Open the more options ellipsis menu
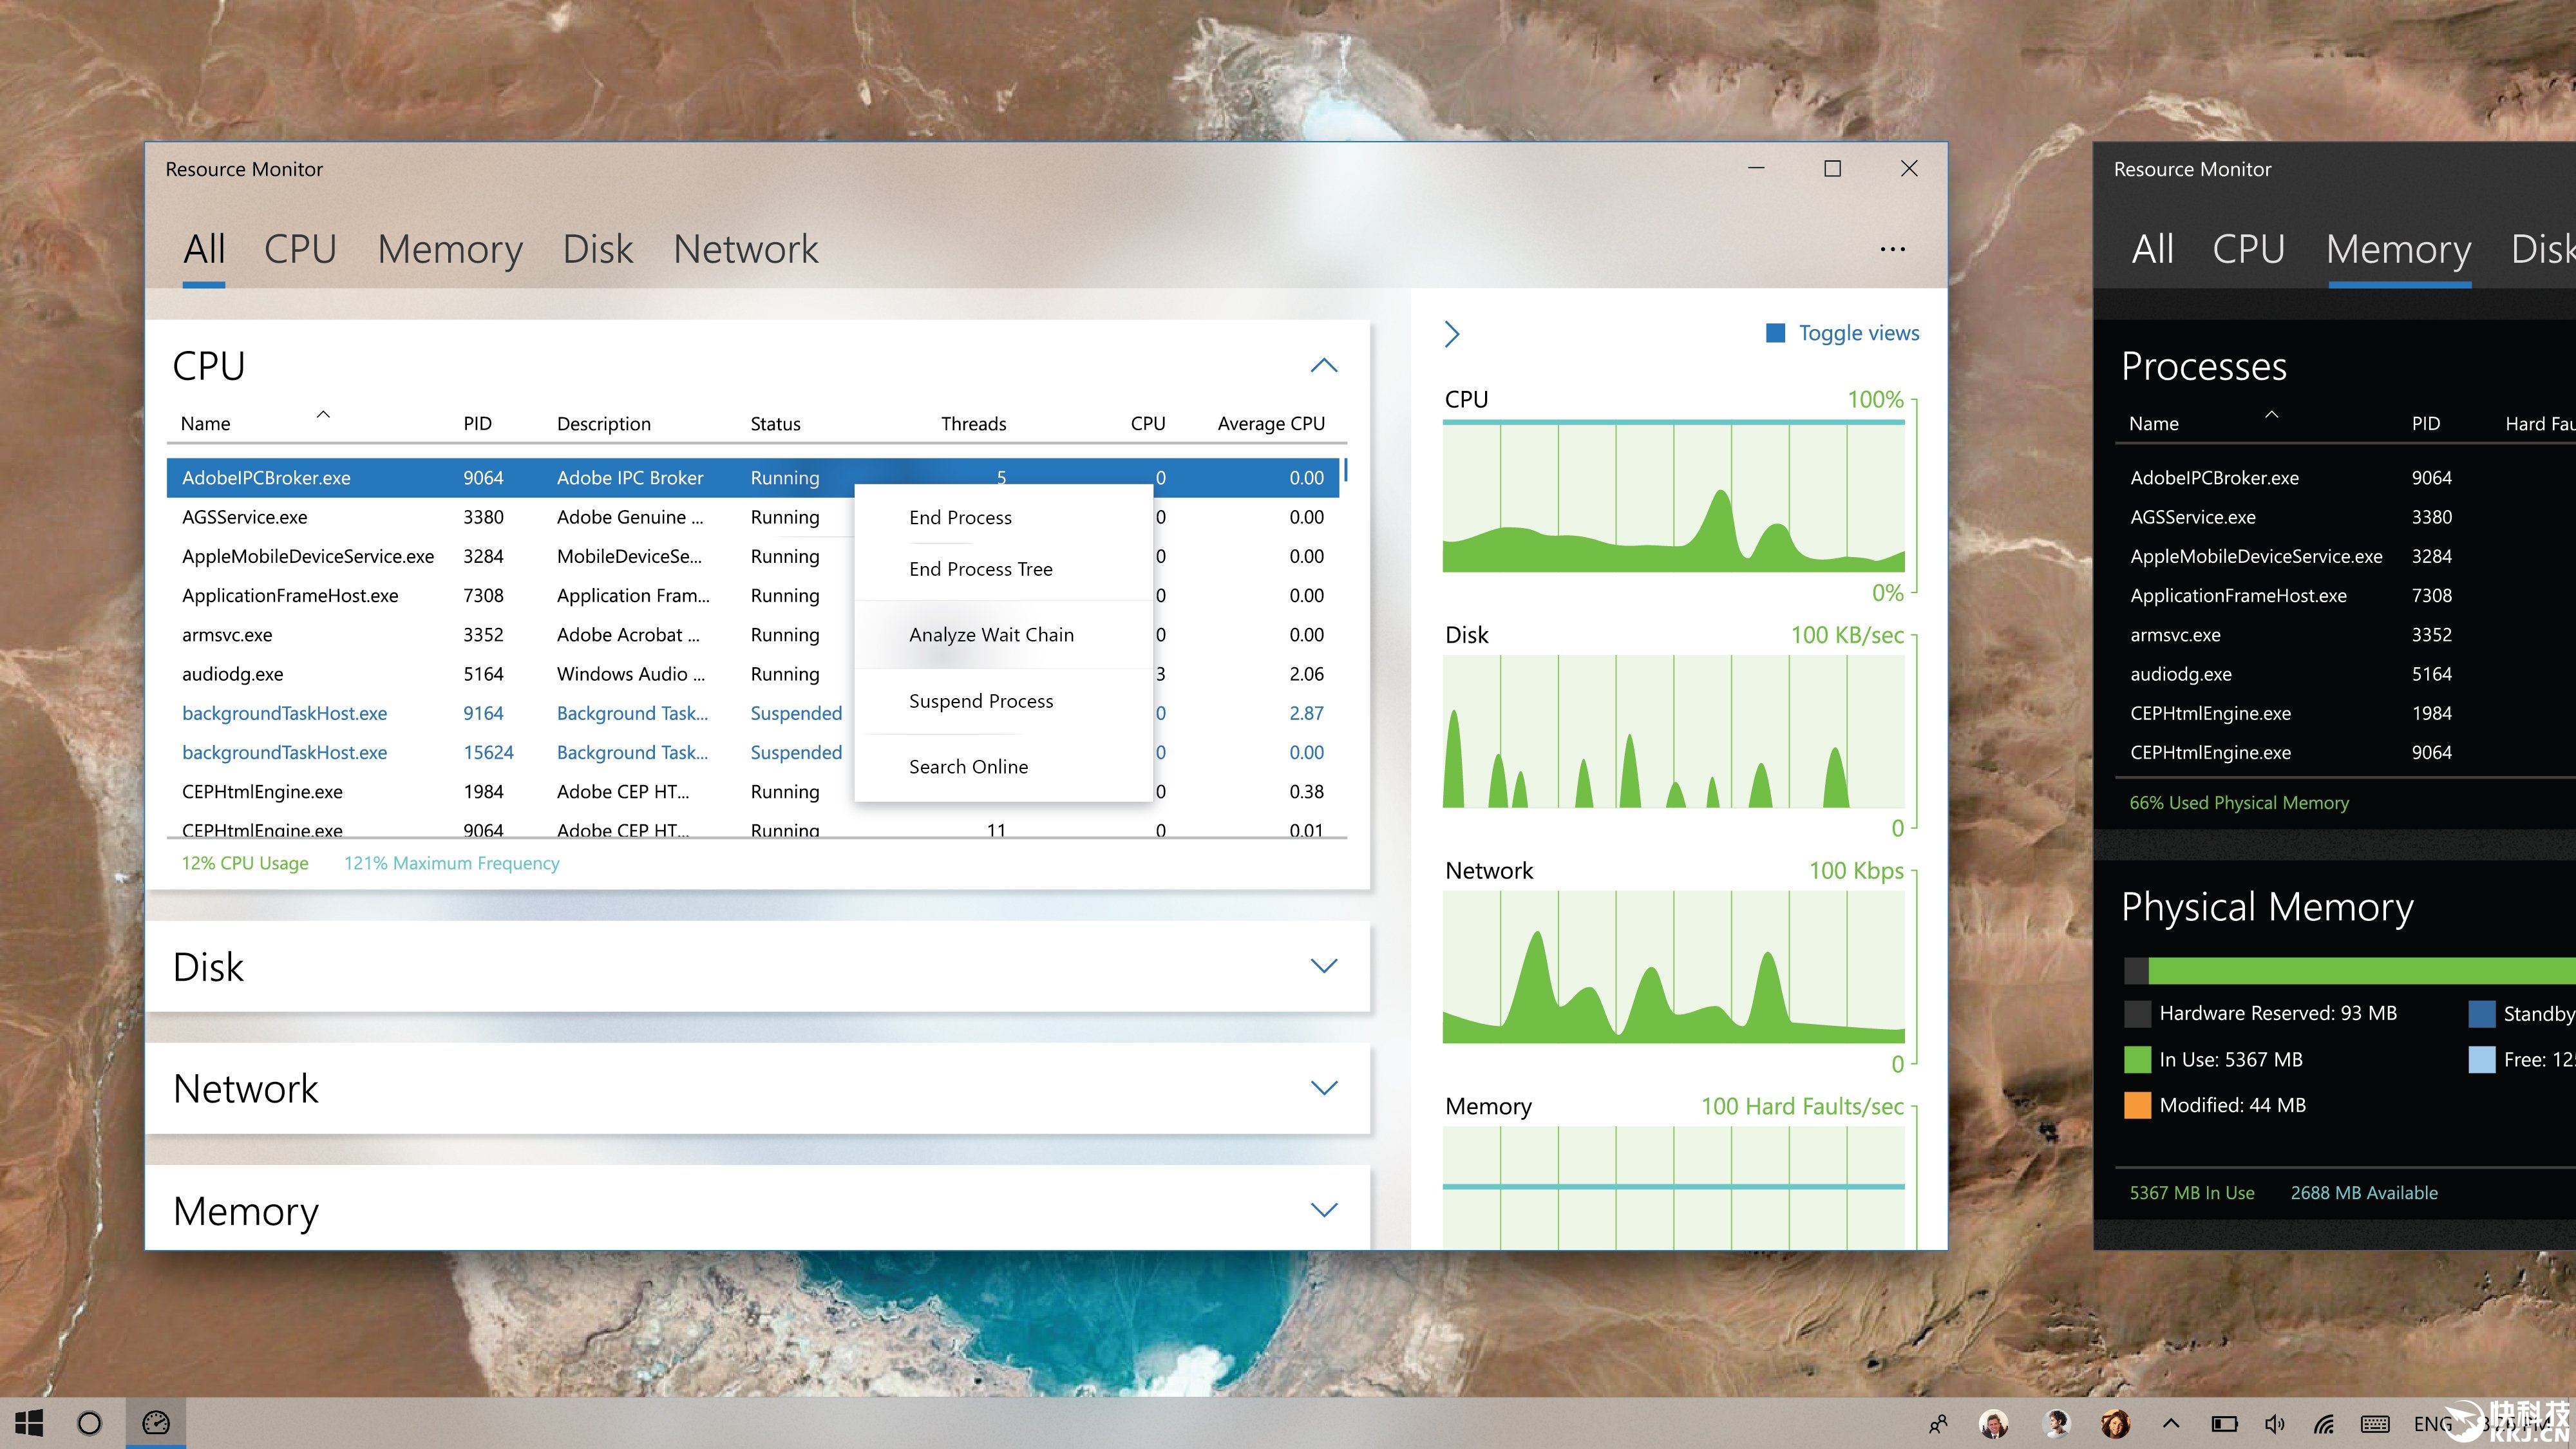 point(1892,249)
